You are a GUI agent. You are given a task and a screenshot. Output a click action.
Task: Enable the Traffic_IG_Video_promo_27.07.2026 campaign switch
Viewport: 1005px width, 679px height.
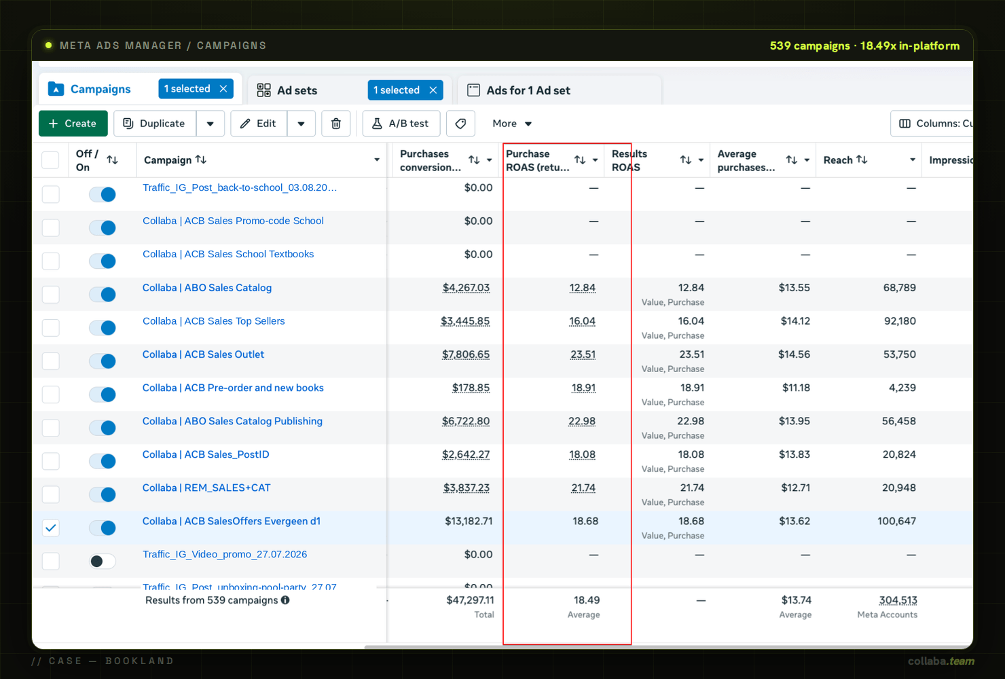[x=103, y=561]
